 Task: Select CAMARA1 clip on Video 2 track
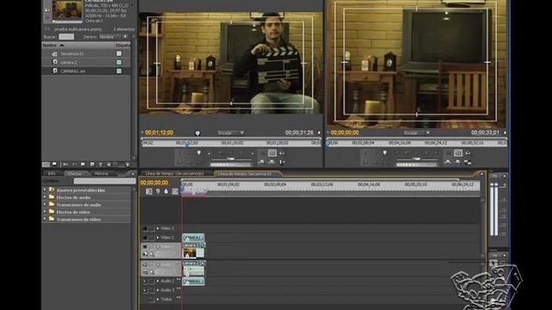(x=193, y=238)
